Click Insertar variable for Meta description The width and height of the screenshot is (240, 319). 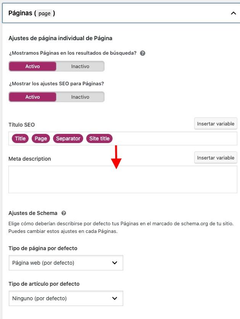click(x=216, y=158)
